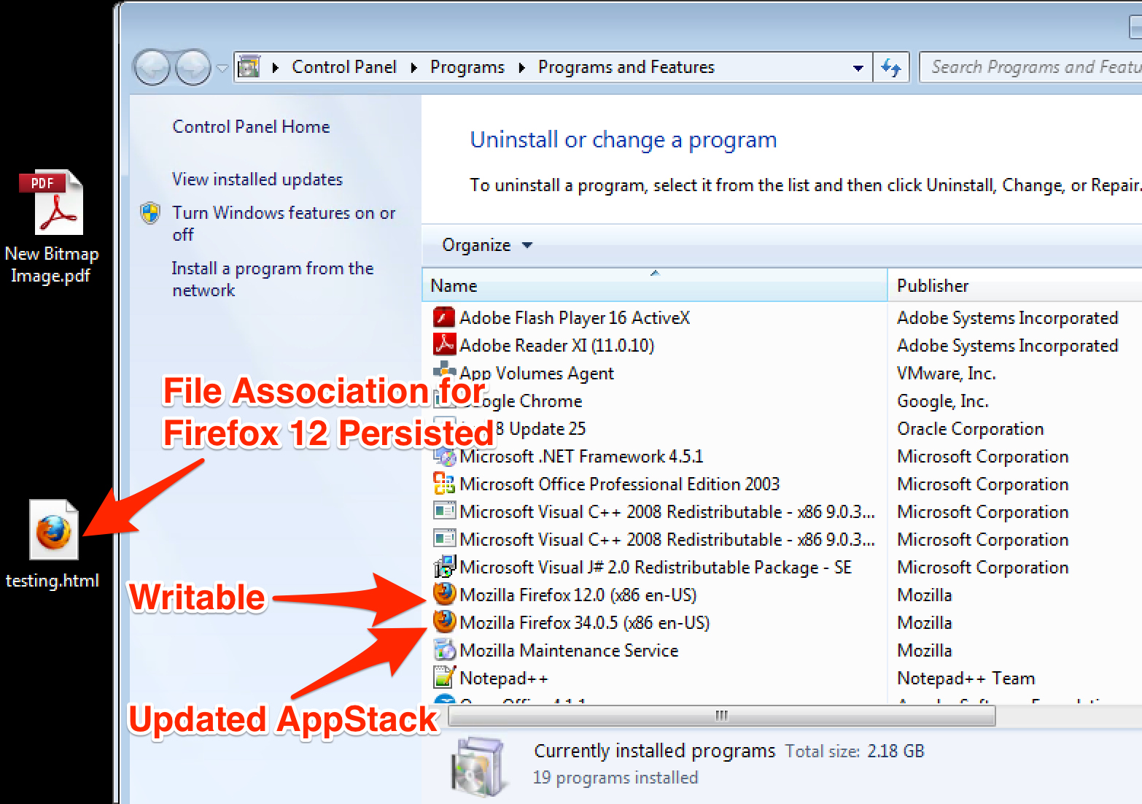This screenshot has width=1142, height=804.
Task: Select the Adobe Reader XI program icon
Action: tap(444, 345)
